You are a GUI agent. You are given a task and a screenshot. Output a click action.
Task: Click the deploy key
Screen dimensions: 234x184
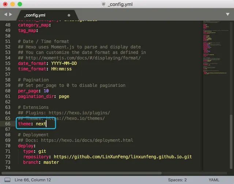click(x=26, y=146)
